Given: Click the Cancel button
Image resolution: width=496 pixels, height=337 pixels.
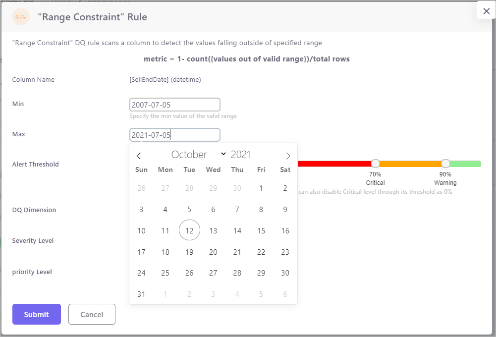Looking at the screenshot, I should 92,314.
